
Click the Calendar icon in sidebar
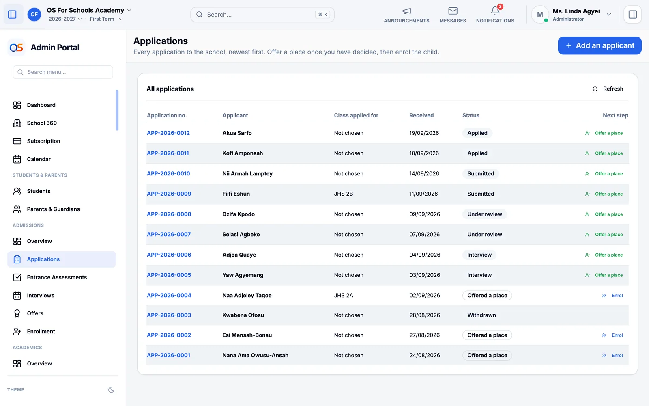(17, 159)
